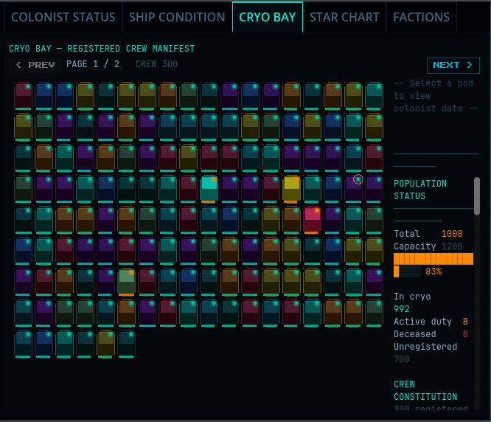The image size is (491, 422).
Task: Select the CRYO BAY tab
Action: [x=268, y=17]
